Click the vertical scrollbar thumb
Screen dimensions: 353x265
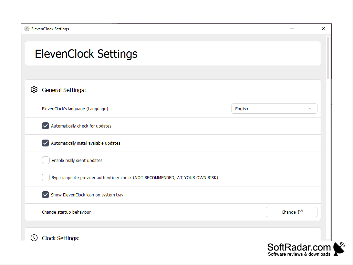coord(328,58)
